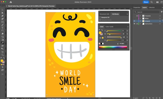Open the Arrange Documents icon

click(157, 2)
